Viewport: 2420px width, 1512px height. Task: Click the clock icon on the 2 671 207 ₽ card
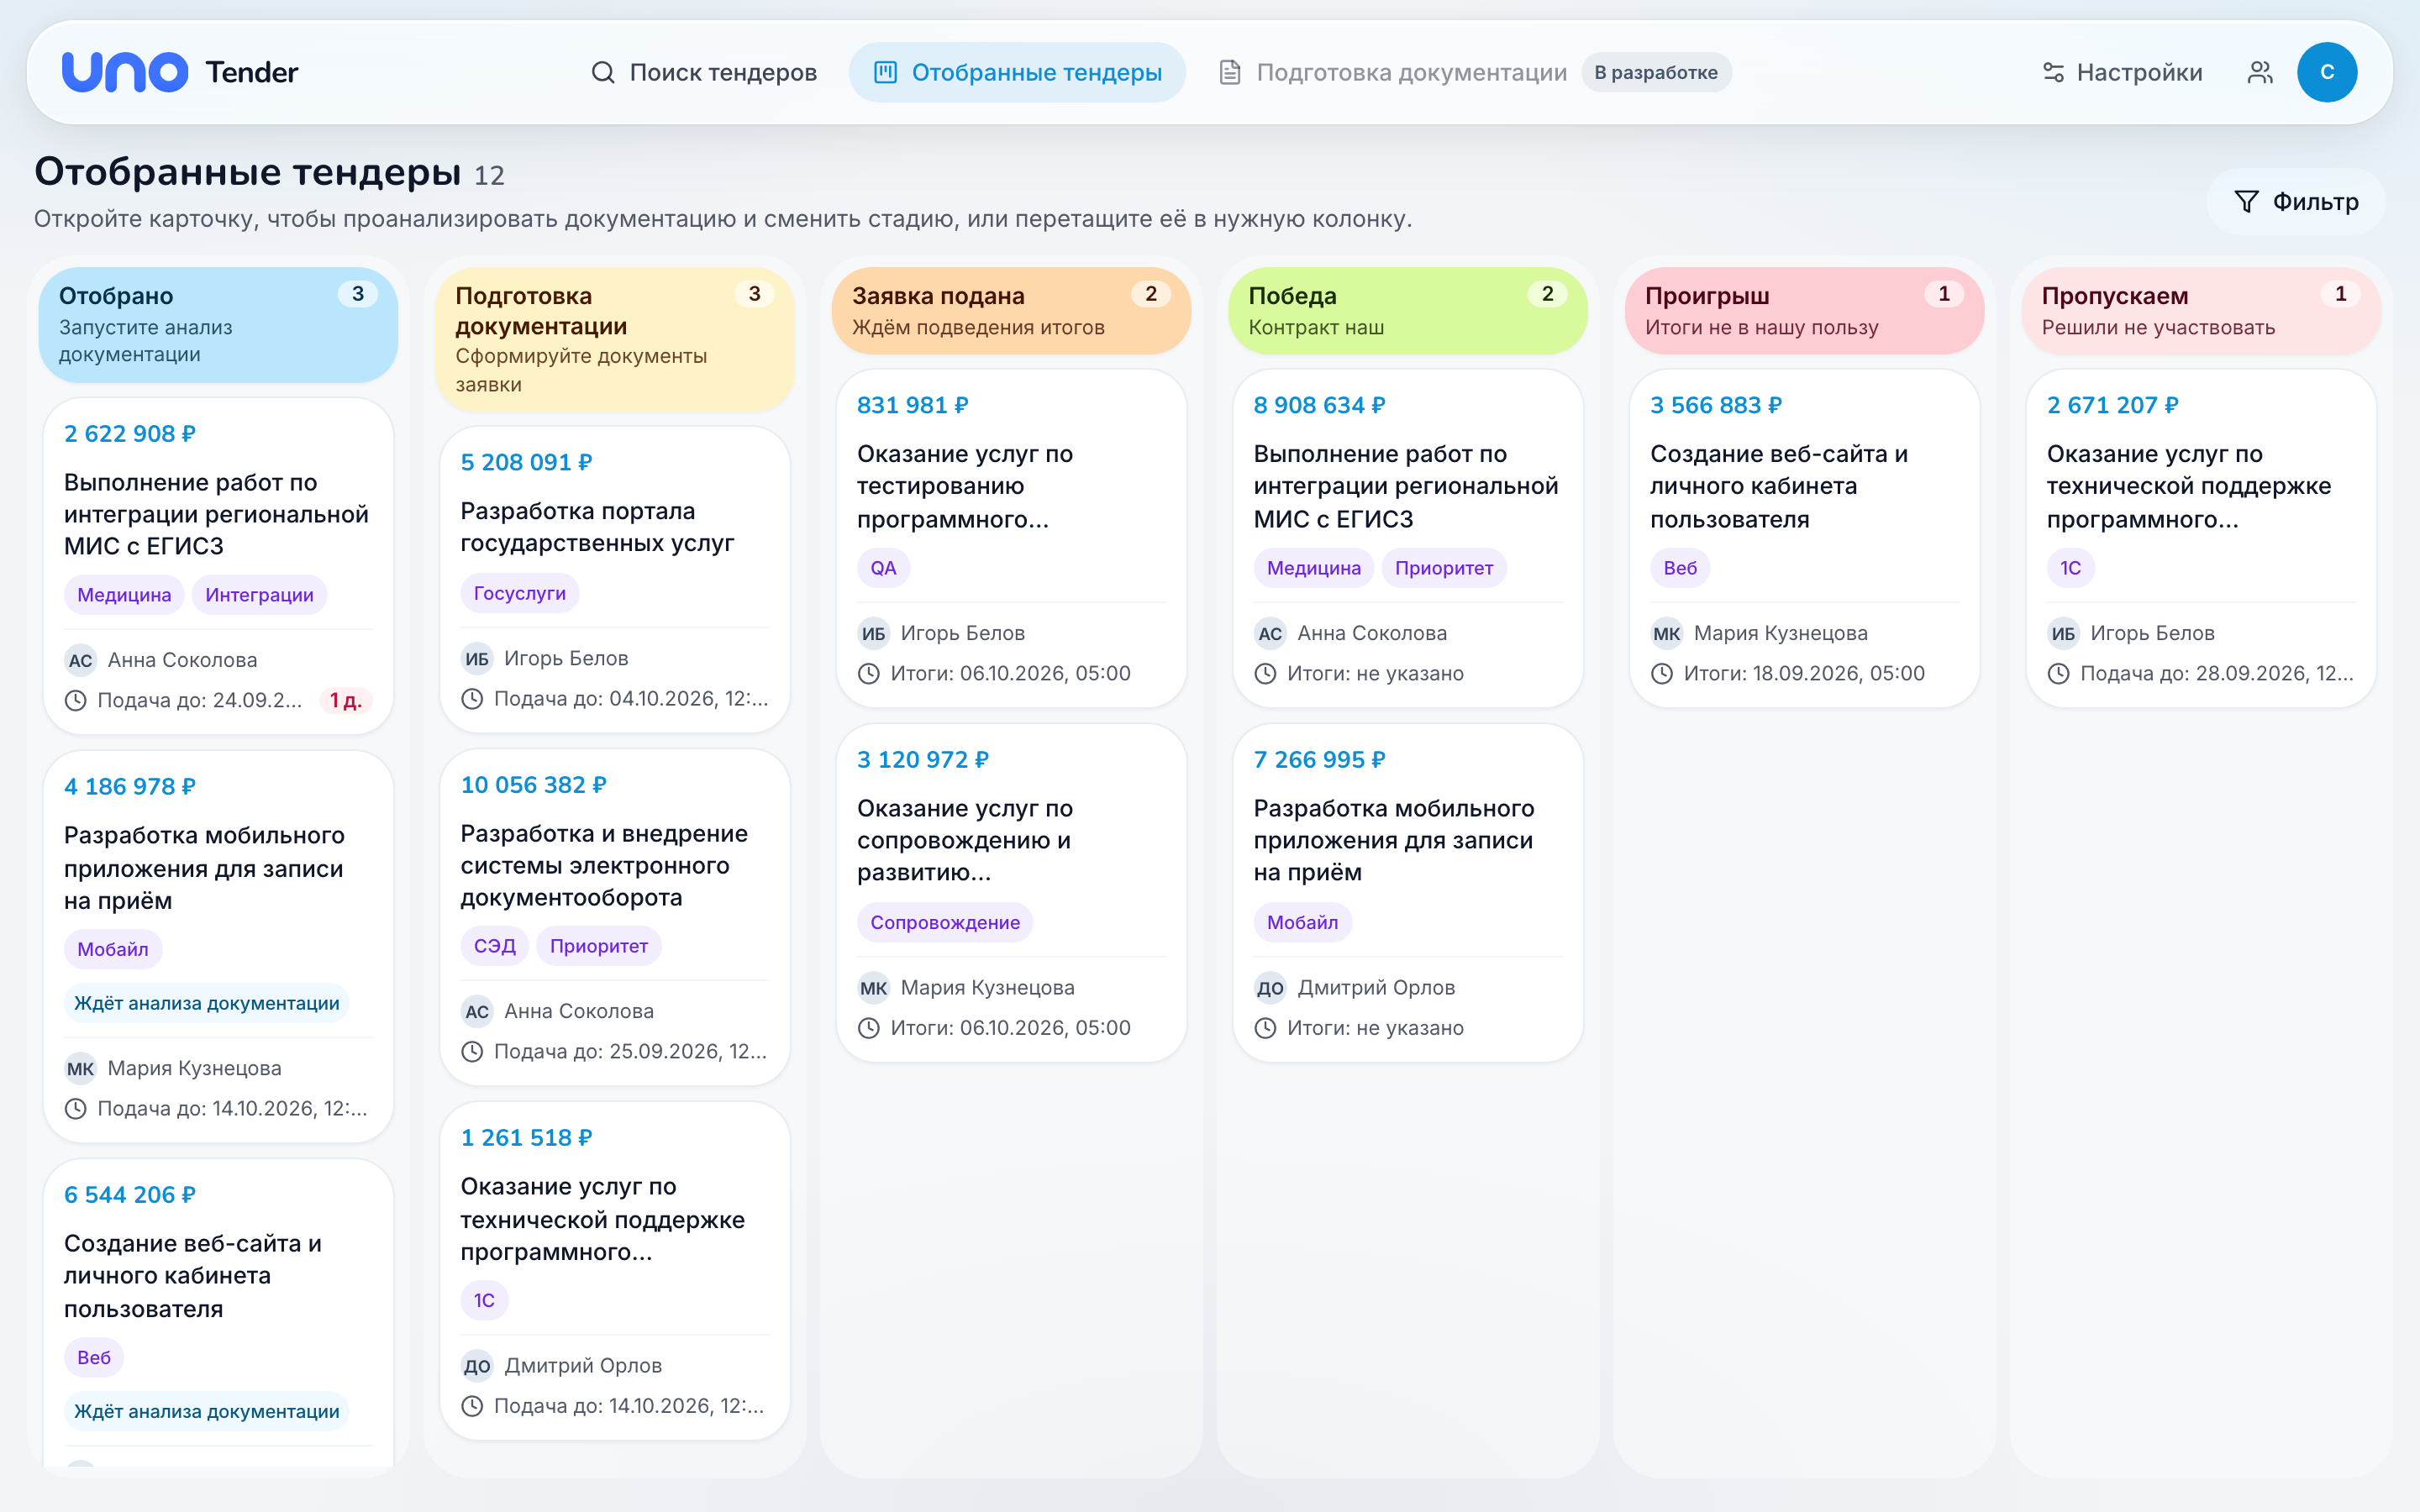click(2058, 674)
